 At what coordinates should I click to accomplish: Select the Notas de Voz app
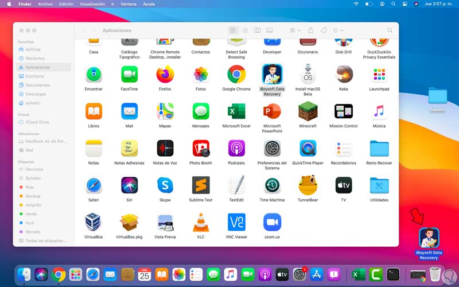pyautogui.click(x=165, y=149)
